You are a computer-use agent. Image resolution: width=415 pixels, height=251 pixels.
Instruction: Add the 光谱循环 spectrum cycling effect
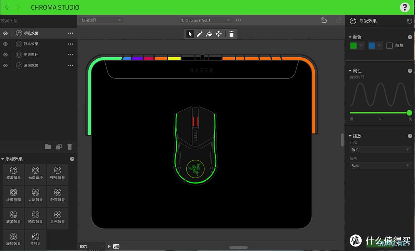35,173
